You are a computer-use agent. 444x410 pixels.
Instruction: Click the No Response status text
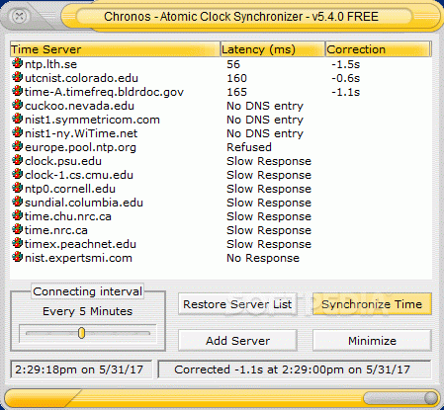[x=263, y=258]
